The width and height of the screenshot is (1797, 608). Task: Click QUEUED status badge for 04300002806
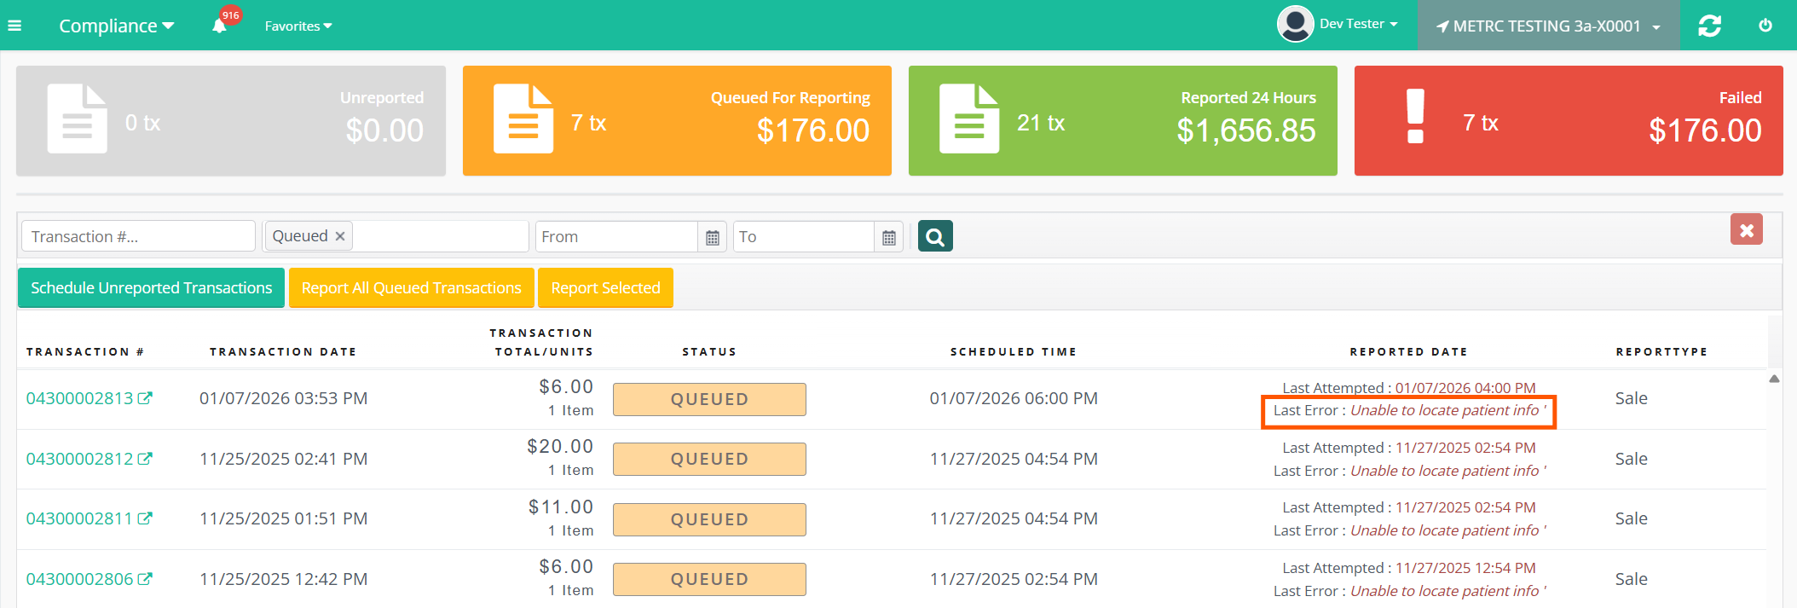coord(709,579)
